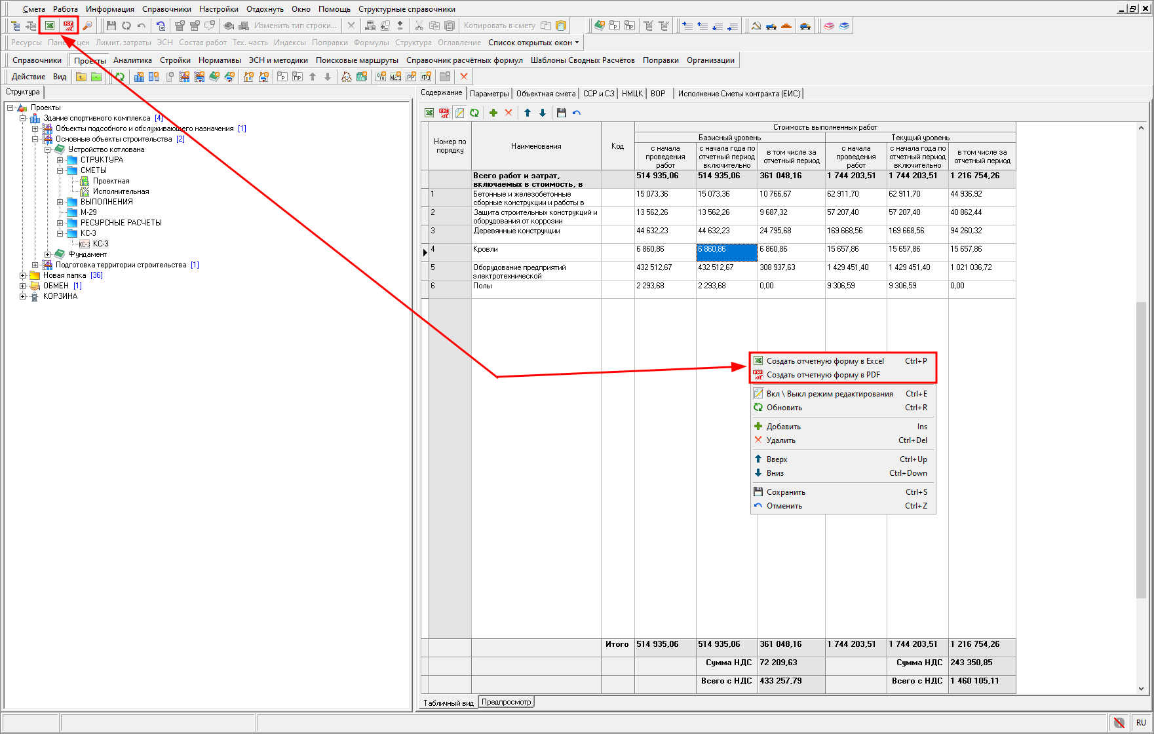Click the Действие toolbar button
This screenshot has height=734, width=1154.
pyautogui.click(x=28, y=77)
